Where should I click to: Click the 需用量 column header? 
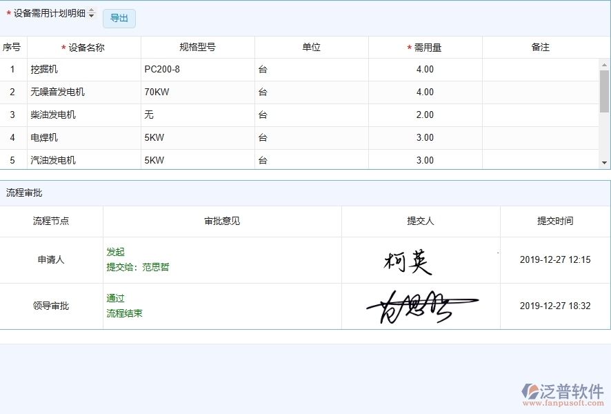[426, 46]
